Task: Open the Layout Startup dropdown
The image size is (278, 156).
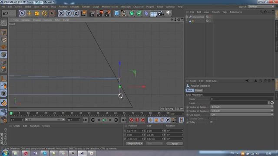Action: [x=261, y=6]
